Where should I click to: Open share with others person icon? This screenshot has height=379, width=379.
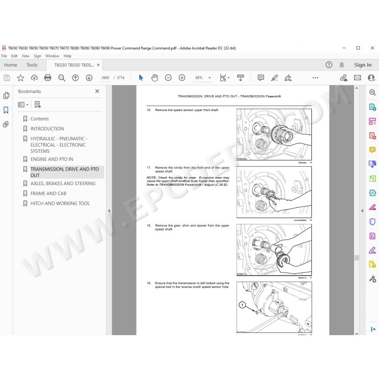(371, 78)
